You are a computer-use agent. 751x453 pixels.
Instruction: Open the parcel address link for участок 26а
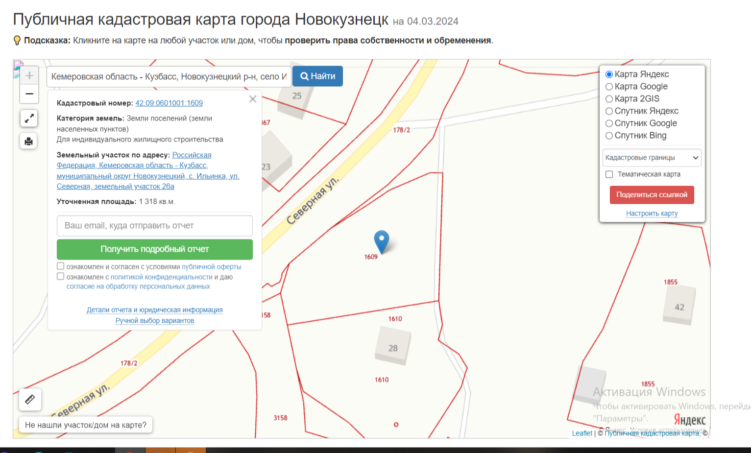pyautogui.click(x=148, y=170)
